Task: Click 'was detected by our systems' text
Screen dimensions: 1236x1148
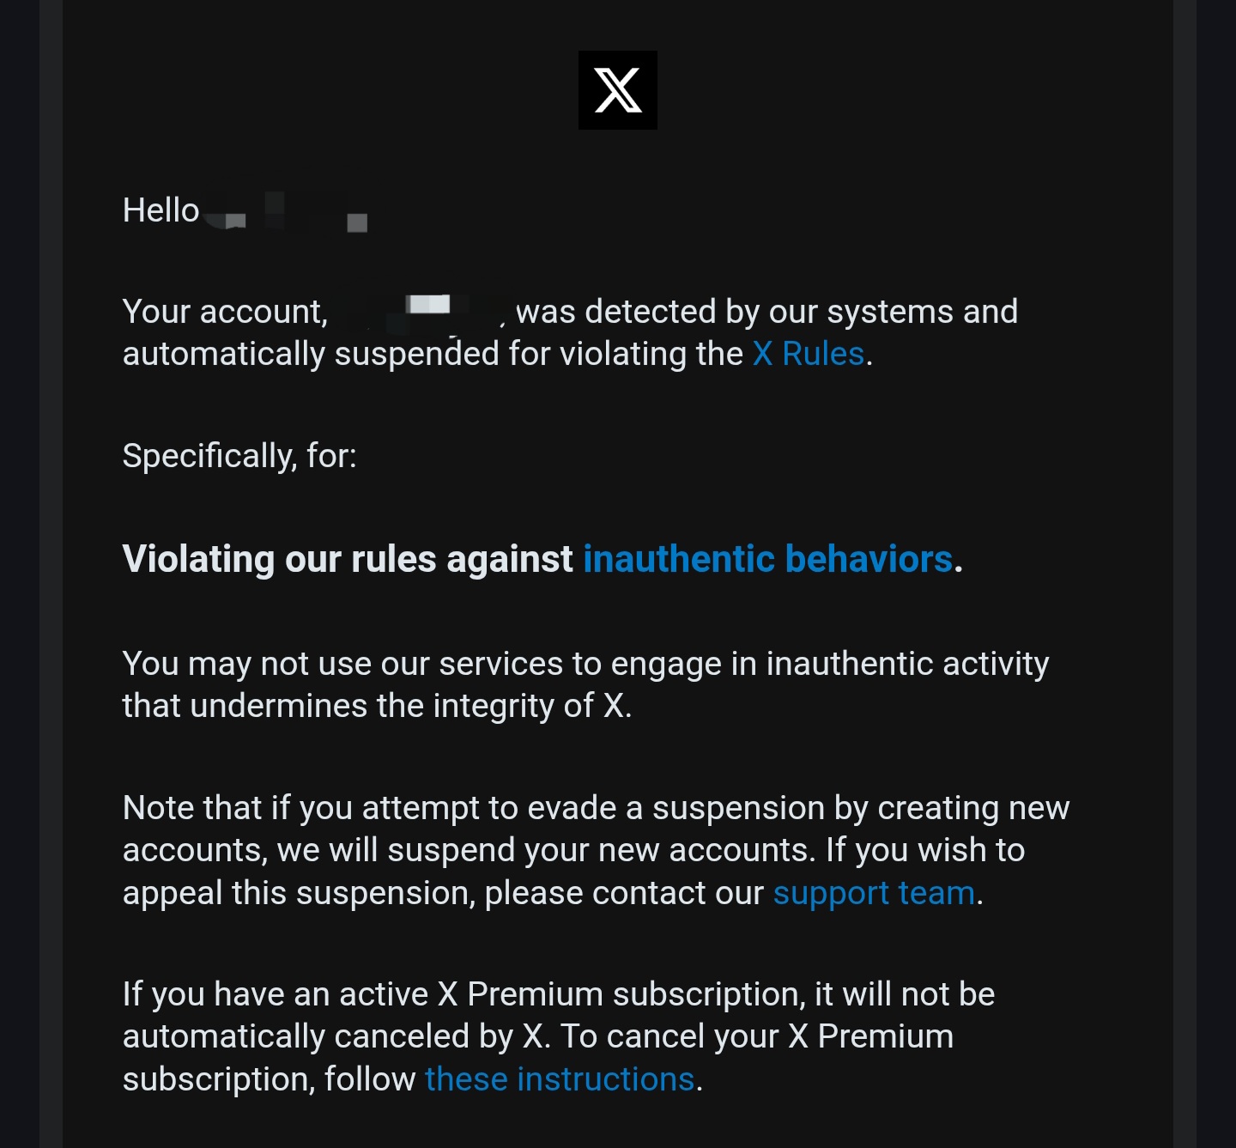Action: pos(766,312)
